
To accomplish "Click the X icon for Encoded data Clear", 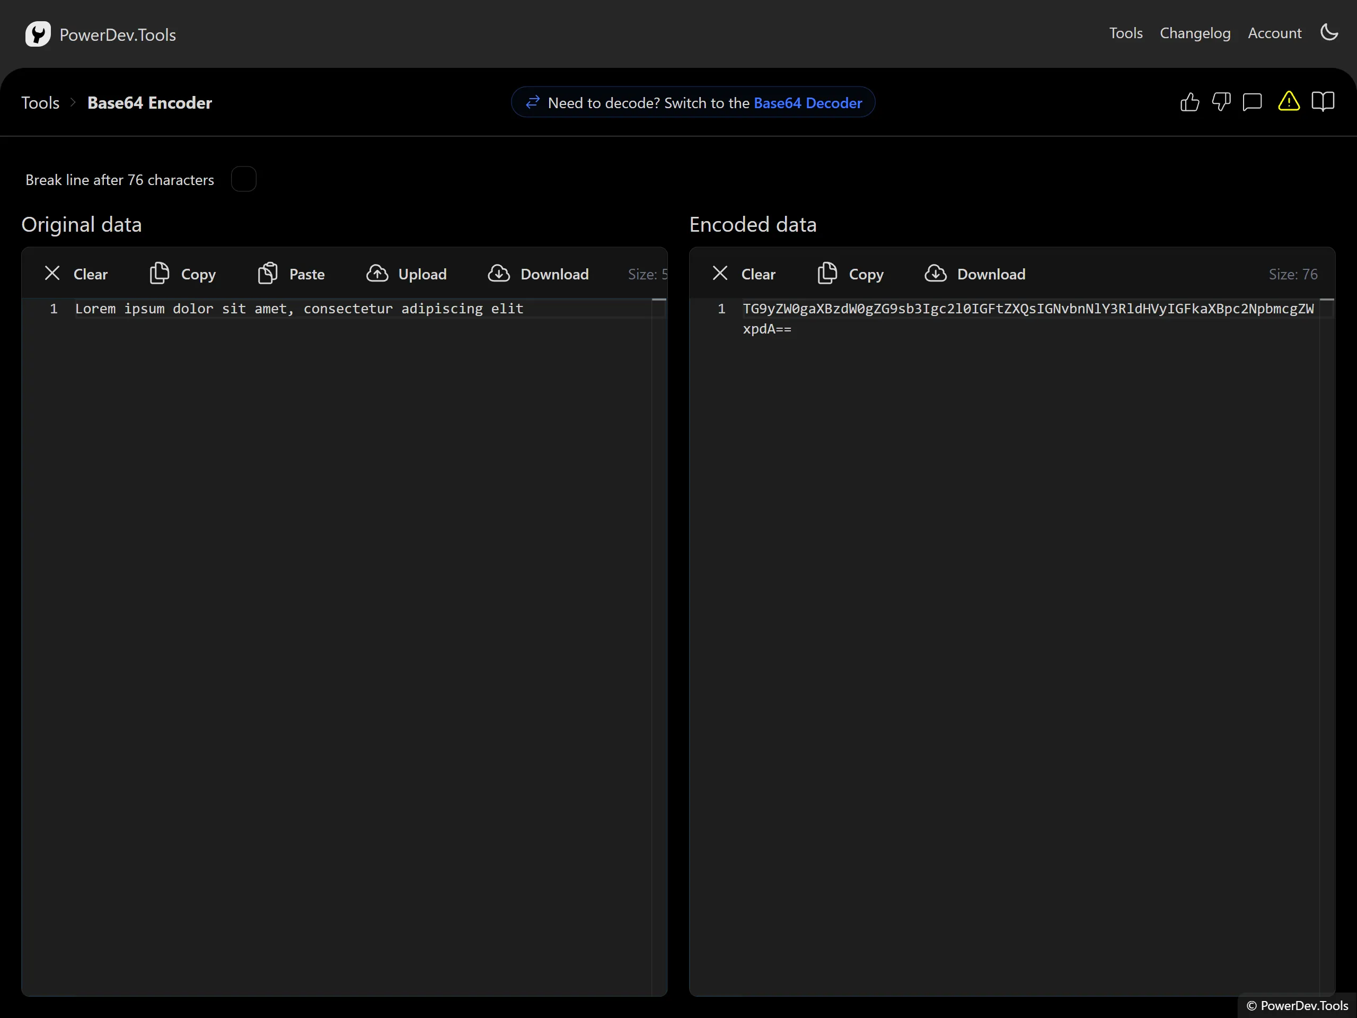I will tap(720, 274).
